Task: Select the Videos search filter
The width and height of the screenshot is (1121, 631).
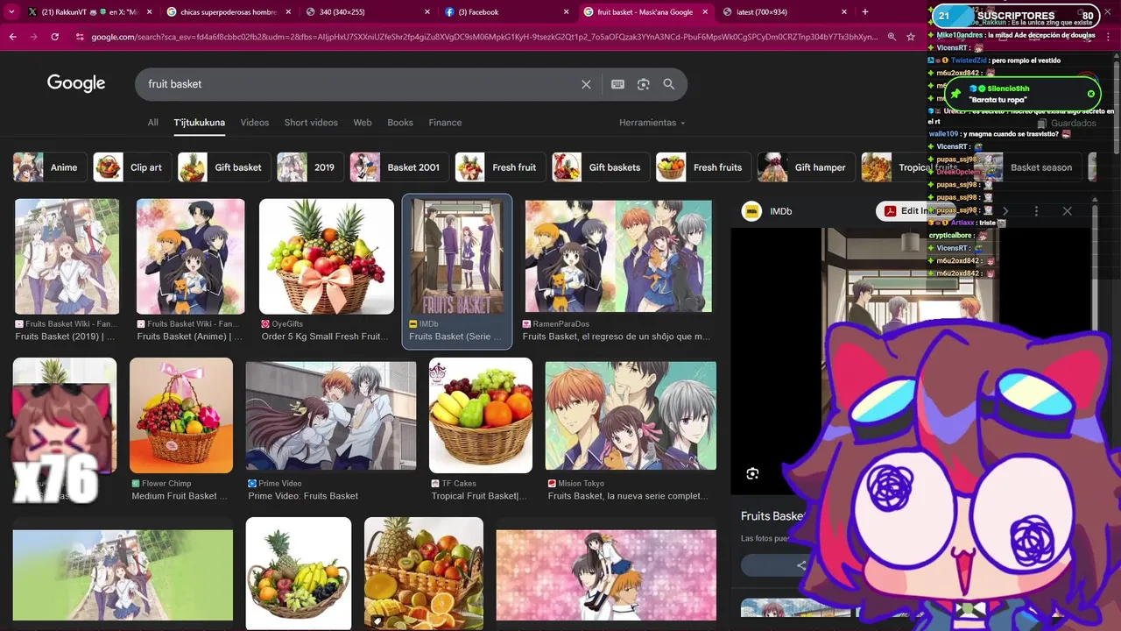Action: 255,123
